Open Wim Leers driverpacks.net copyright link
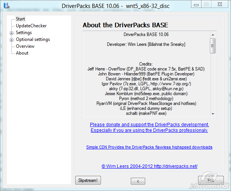 (x=149, y=166)
